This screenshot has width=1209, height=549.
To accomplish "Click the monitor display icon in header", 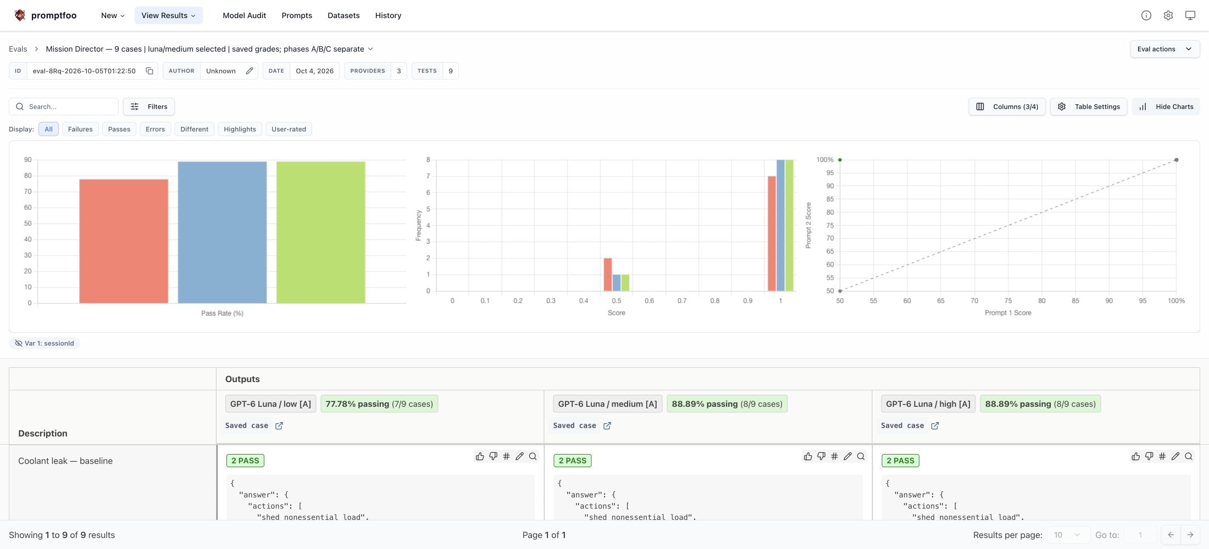I will coord(1190,15).
